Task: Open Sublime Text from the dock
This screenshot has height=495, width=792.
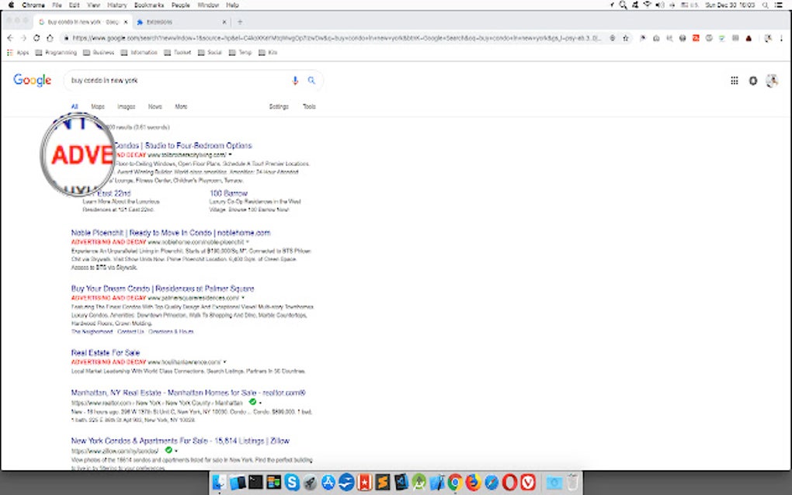Action: point(382,483)
